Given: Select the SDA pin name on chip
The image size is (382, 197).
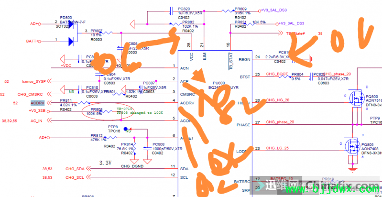Looking at the screenshot, I should click(184, 169).
